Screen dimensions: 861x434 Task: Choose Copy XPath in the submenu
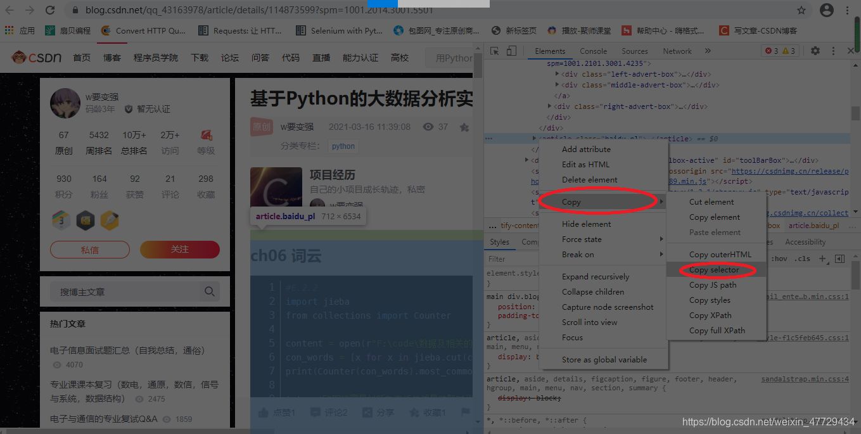[x=716, y=316]
